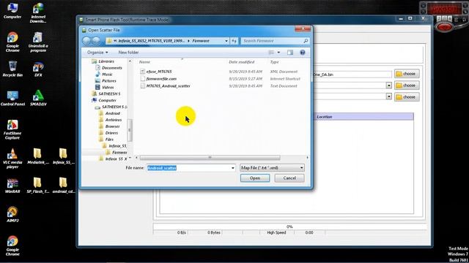This screenshot has width=469, height=263.
Task: Click the third choose button in Flash Tool
Action: click(407, 97)
